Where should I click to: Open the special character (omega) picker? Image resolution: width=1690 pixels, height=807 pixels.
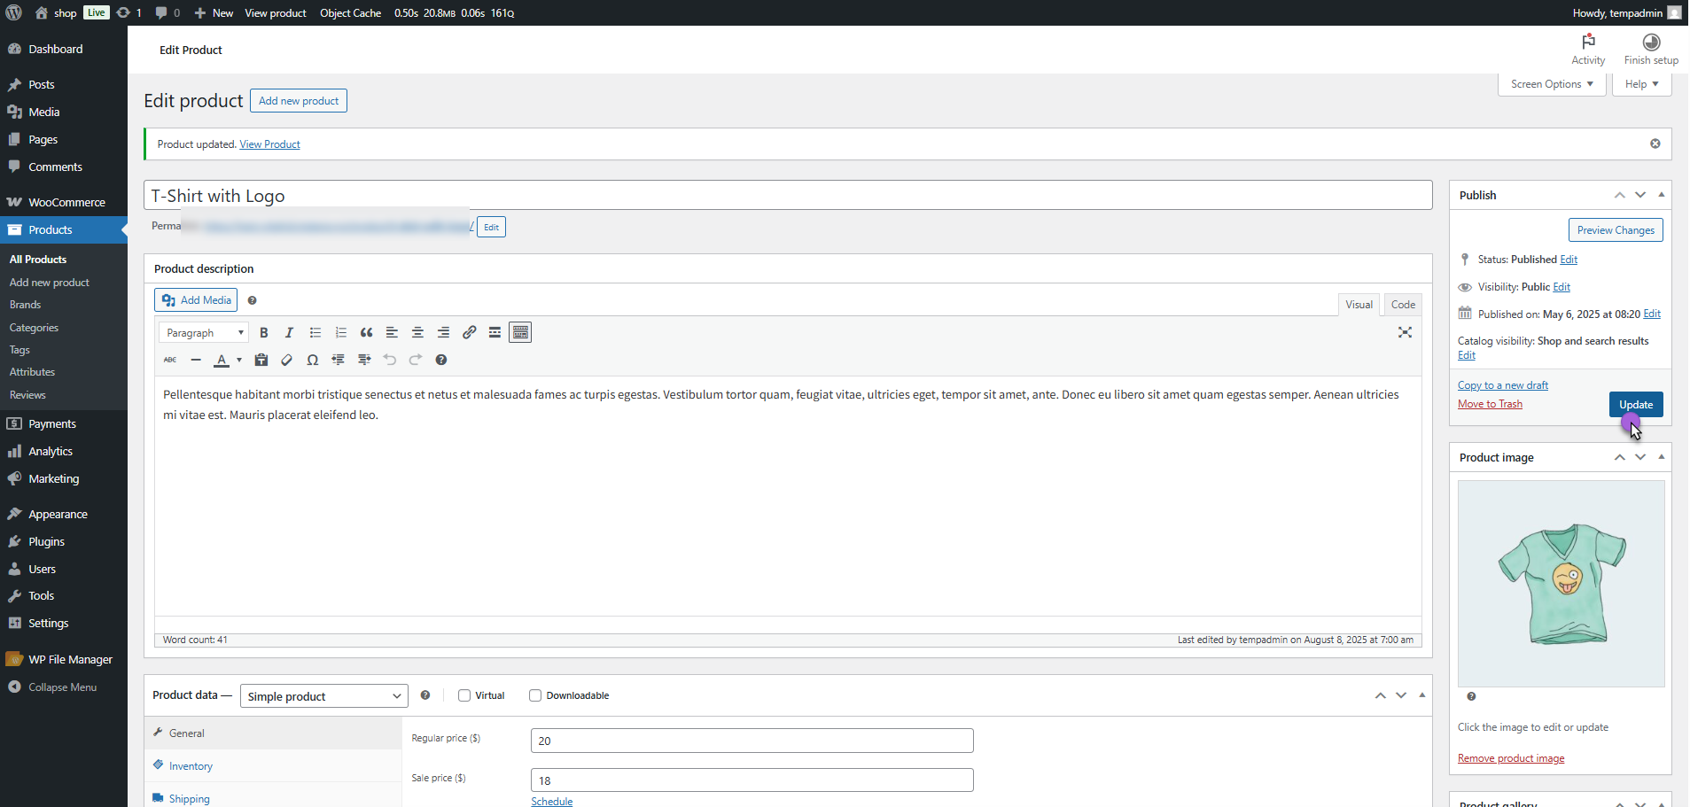[x=312, y=361]
